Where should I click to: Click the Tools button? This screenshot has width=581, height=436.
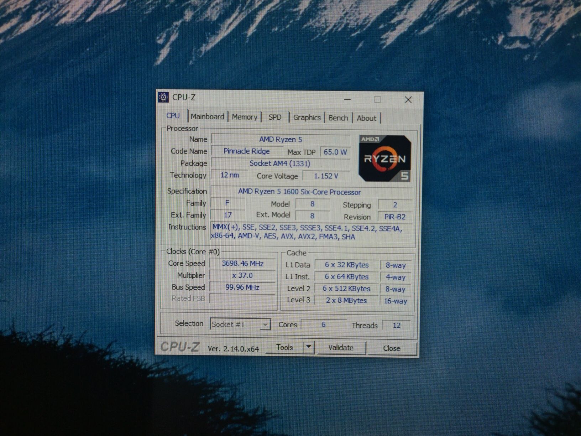tap(285, 347)
